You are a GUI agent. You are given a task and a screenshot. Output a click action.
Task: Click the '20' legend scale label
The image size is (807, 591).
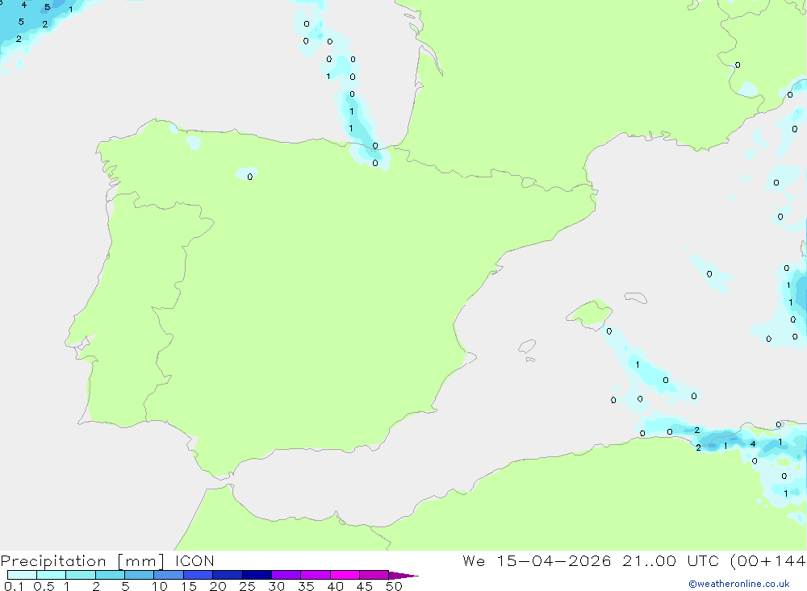218,586
